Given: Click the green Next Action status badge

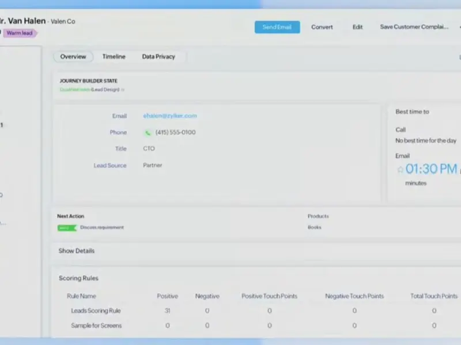Looking at the screenshot, I should (x=67, y=228).
